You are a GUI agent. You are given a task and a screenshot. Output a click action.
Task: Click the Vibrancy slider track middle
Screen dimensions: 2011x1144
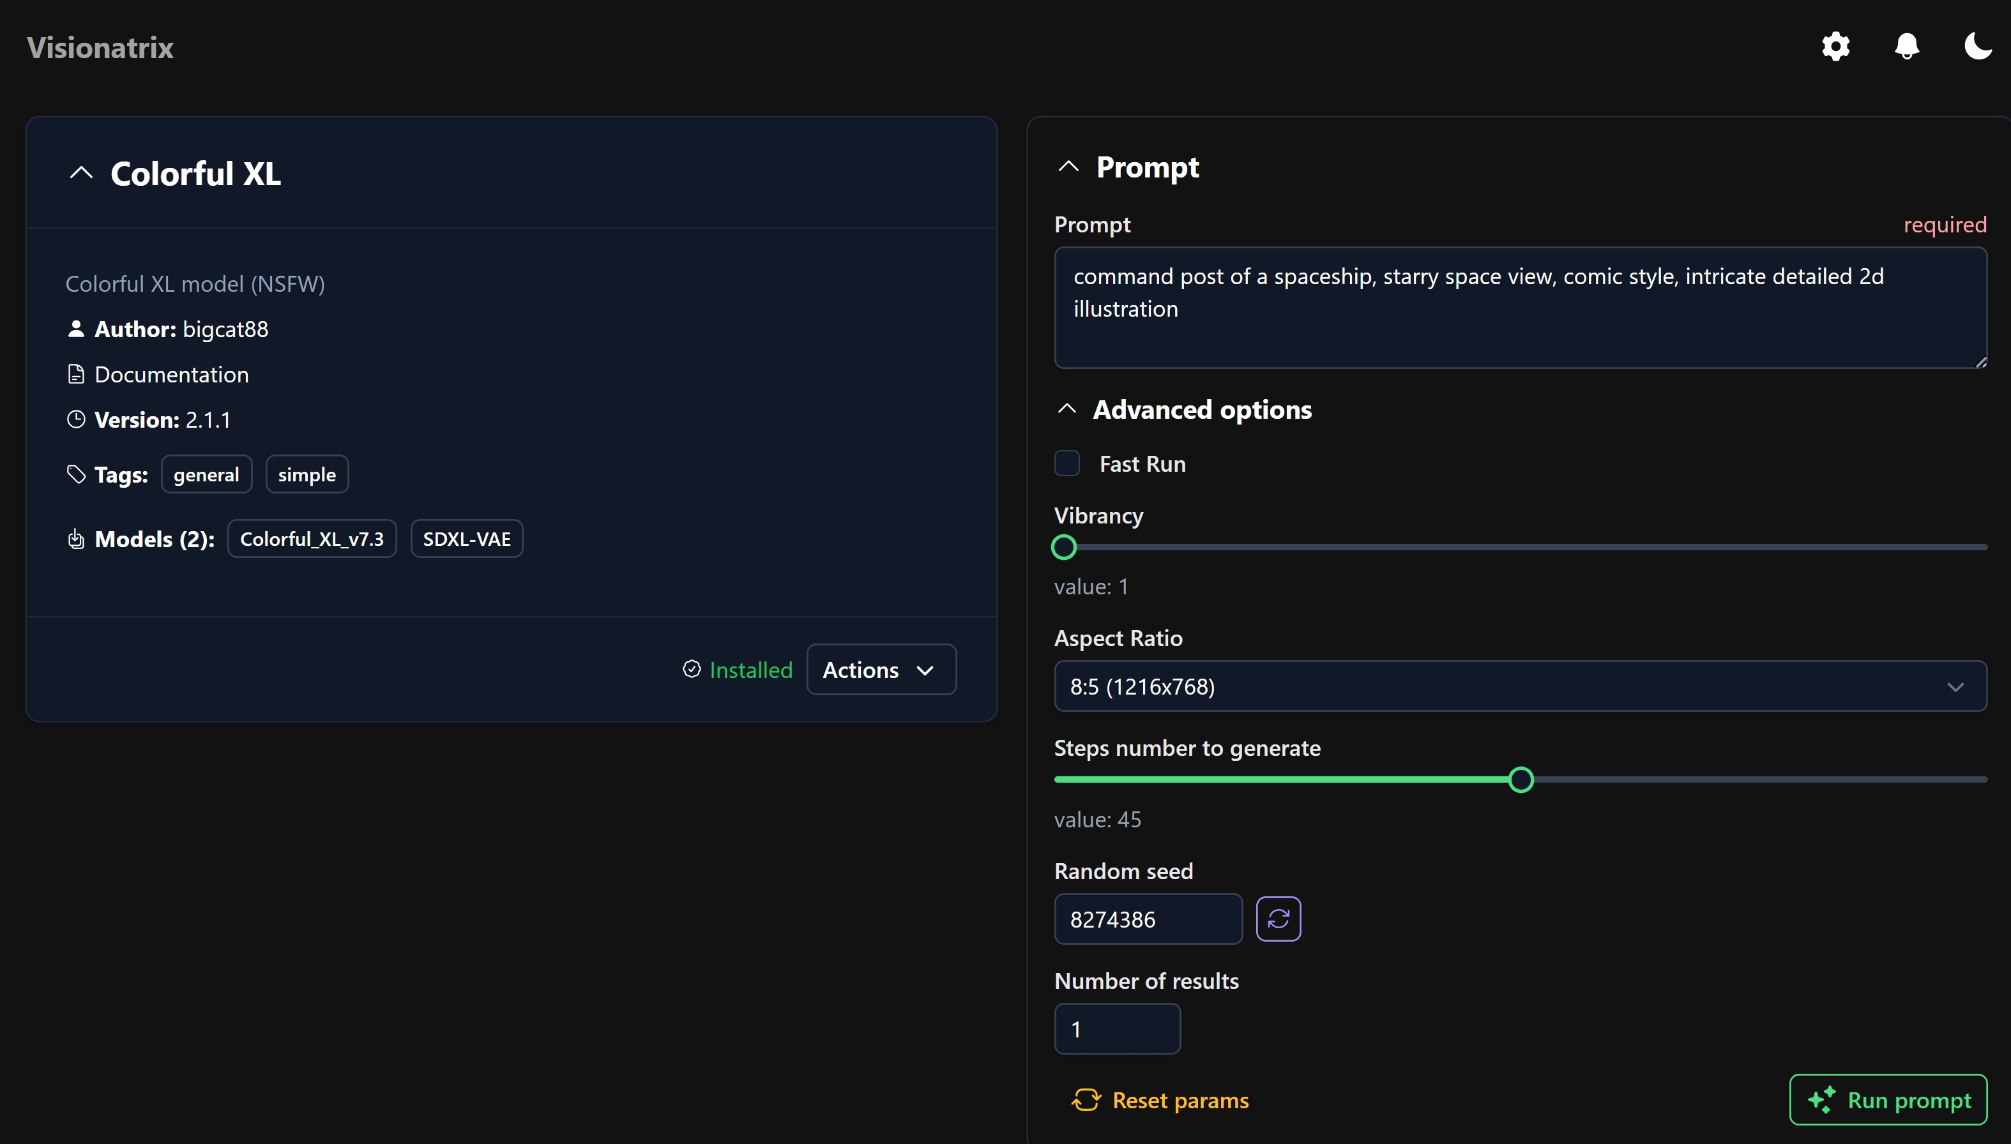click(1521, 547)
